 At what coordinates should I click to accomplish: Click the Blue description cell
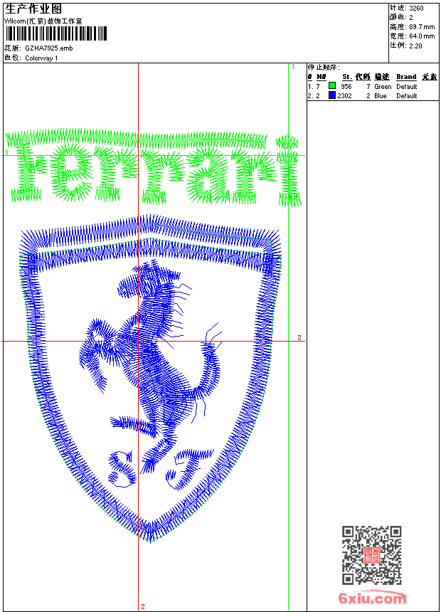[x=380, y=95]
